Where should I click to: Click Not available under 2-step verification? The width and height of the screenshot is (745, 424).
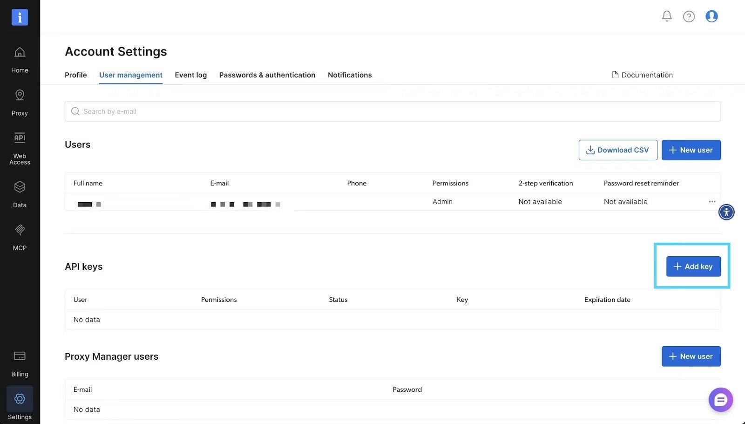pos(540,202)
